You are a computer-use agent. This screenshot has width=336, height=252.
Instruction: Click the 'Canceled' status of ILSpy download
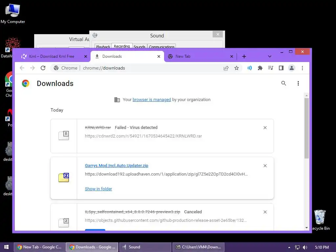coord(193,212)
